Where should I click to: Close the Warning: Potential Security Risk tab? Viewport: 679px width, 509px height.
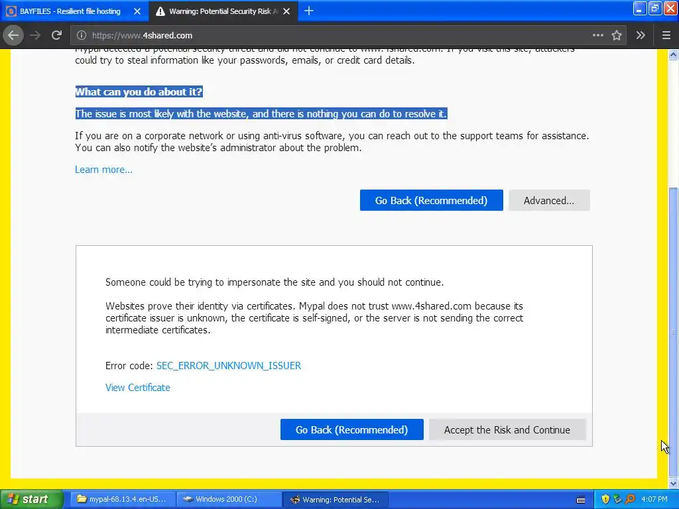pos(286,11)
